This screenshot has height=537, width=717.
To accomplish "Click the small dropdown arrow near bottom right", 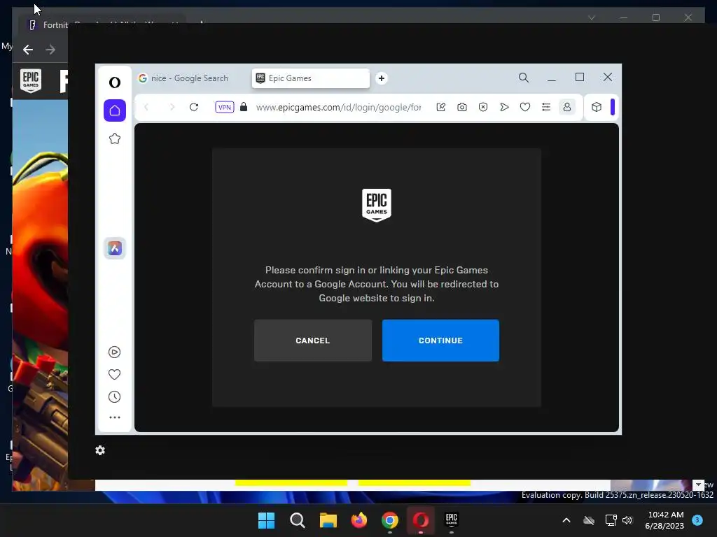I will click(698, 485).
